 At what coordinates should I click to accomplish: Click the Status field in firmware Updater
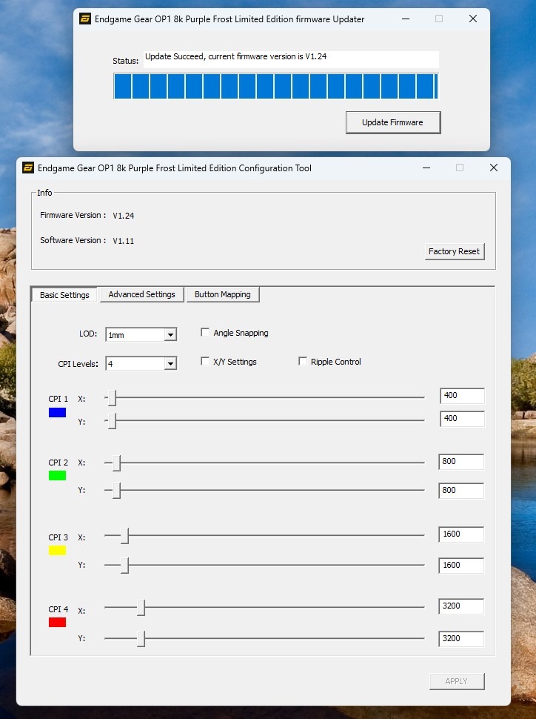tap(291, 59)
